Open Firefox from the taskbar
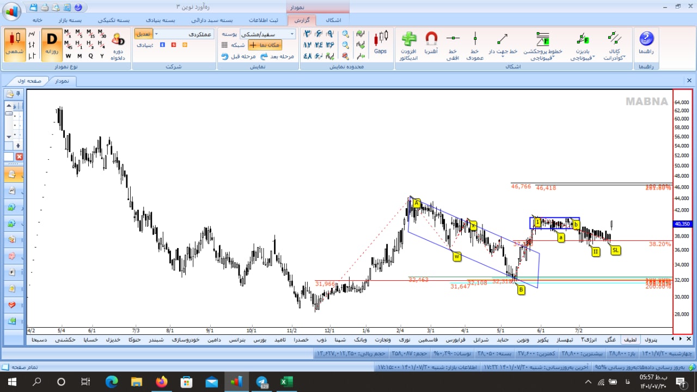Viewport: 697px width, 392px height. click(x=161, y=382)
